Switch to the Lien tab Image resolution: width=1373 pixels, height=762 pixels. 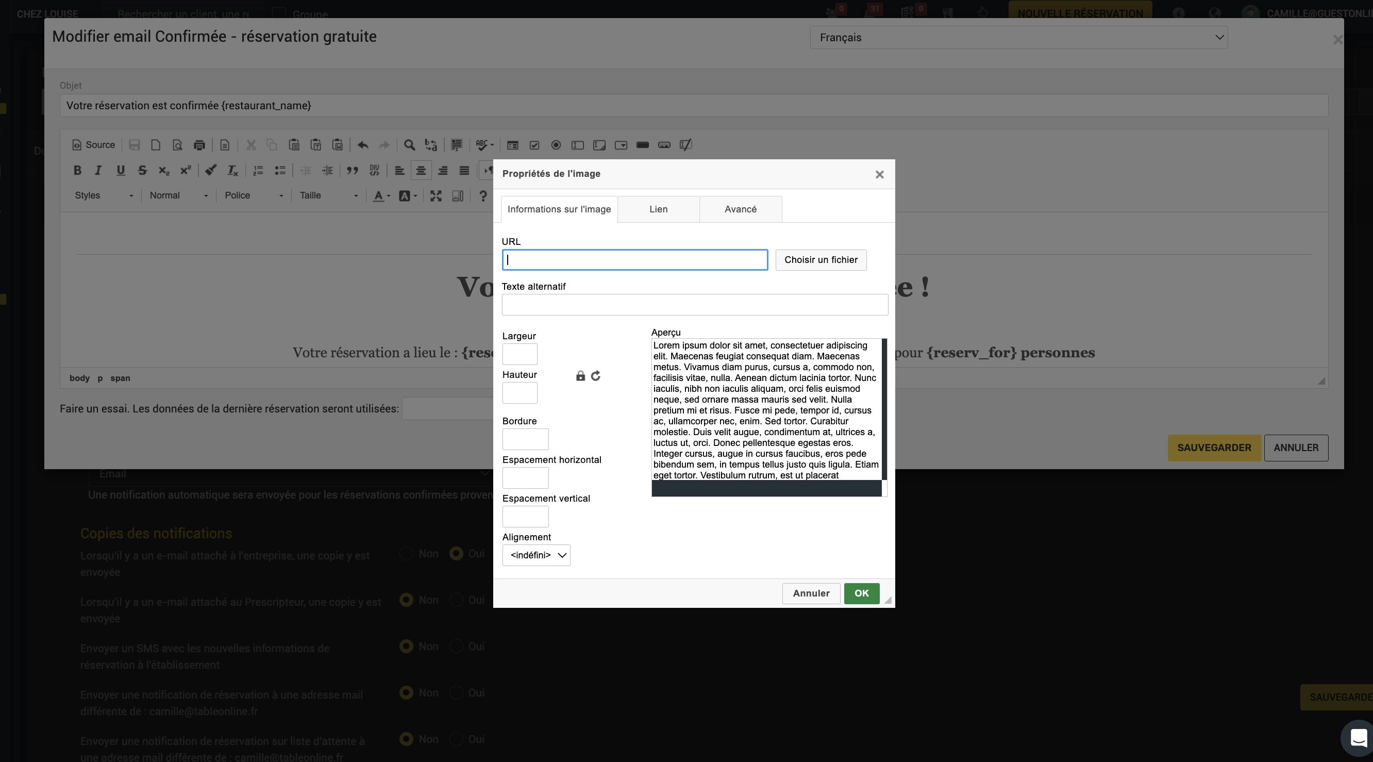(x=658, y=209)
